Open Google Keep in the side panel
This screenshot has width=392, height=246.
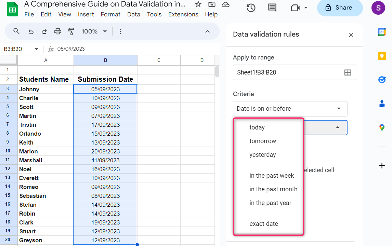click(382, 56)
